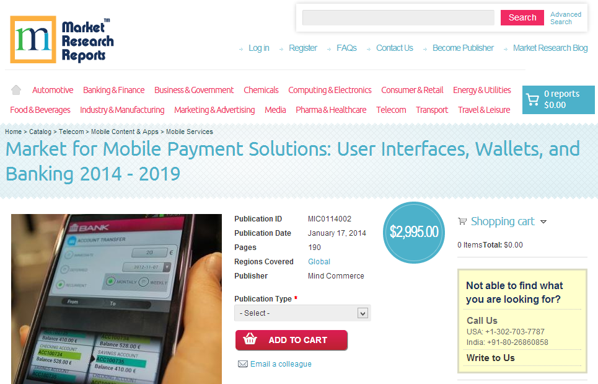Viewport: 598px width, 384px height.
Task: Click the date January 17, 2014
Action: click(336, 233)
